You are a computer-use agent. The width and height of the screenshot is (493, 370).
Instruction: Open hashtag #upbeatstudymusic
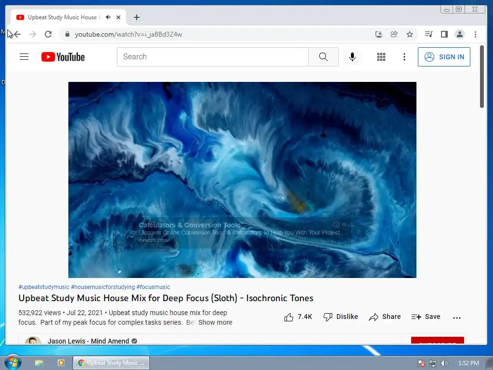point(44,287)
